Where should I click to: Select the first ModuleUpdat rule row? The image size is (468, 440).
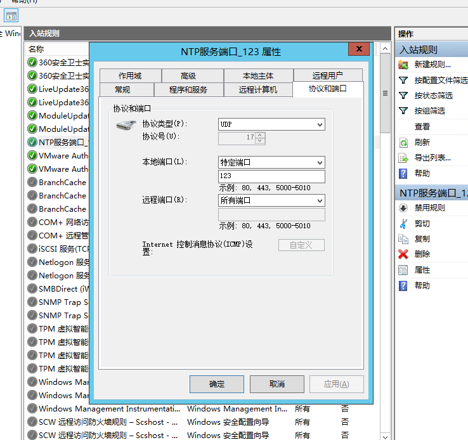pyautogui.click(x=59, y=116)
